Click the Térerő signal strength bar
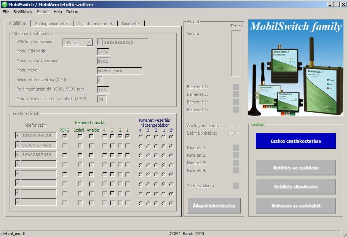The height and width of the screenshot is (237, 348). [x=236, y=53]
